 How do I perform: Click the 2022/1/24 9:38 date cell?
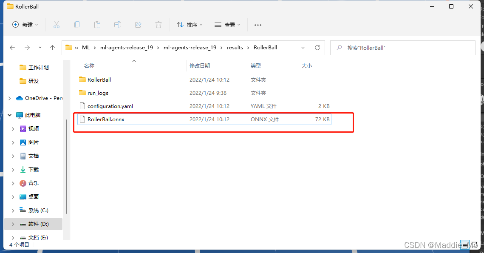pyautogui.click(x=208, y=93)
